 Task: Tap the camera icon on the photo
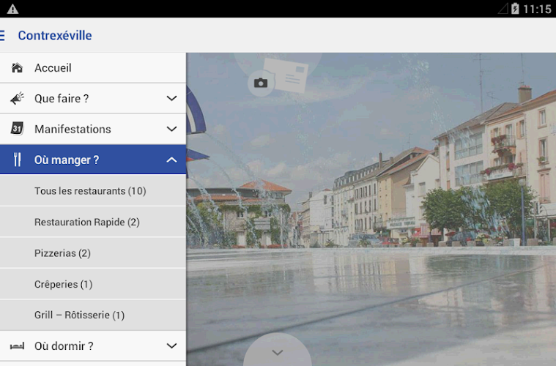coord(261,83)
